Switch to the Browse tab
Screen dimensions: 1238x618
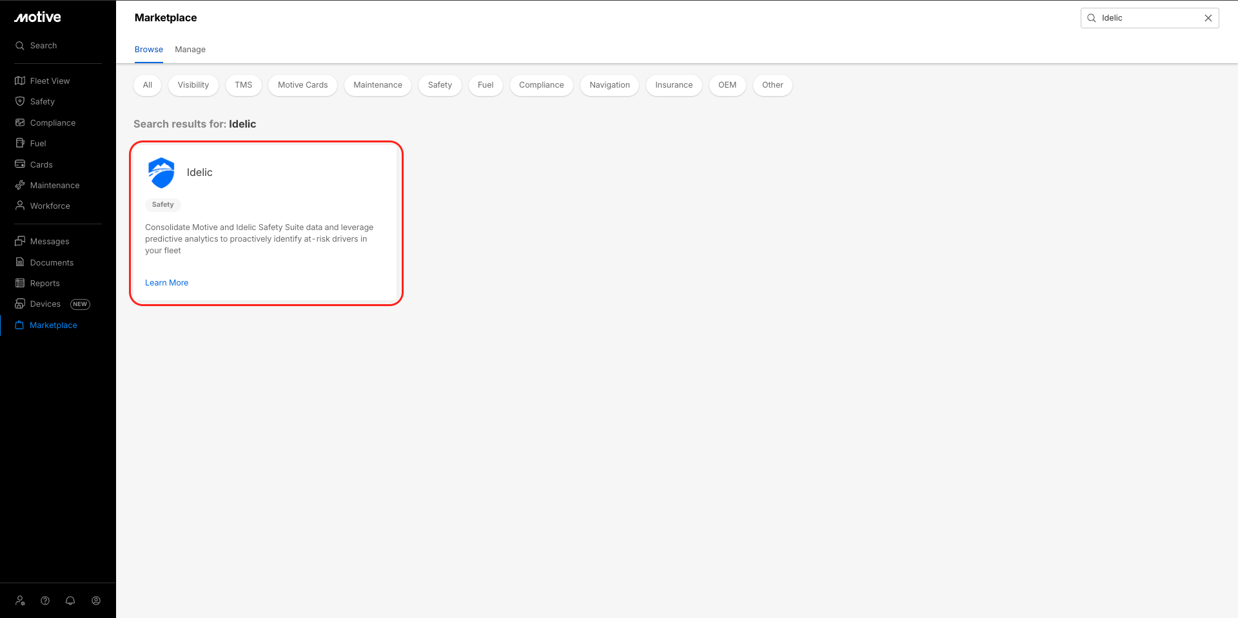[149, 50]
